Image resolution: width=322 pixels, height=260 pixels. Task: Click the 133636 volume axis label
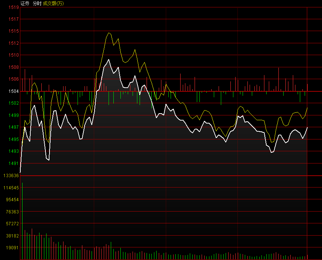click(11, 175)
